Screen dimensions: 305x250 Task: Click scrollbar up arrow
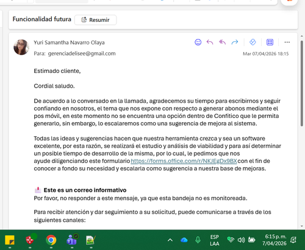(302, 36)
